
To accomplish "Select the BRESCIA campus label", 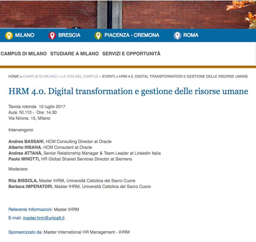I will [69, 35].
